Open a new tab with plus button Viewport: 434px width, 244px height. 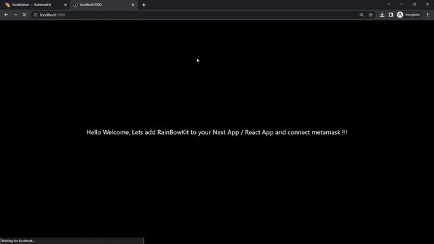(x=144, y=5)
